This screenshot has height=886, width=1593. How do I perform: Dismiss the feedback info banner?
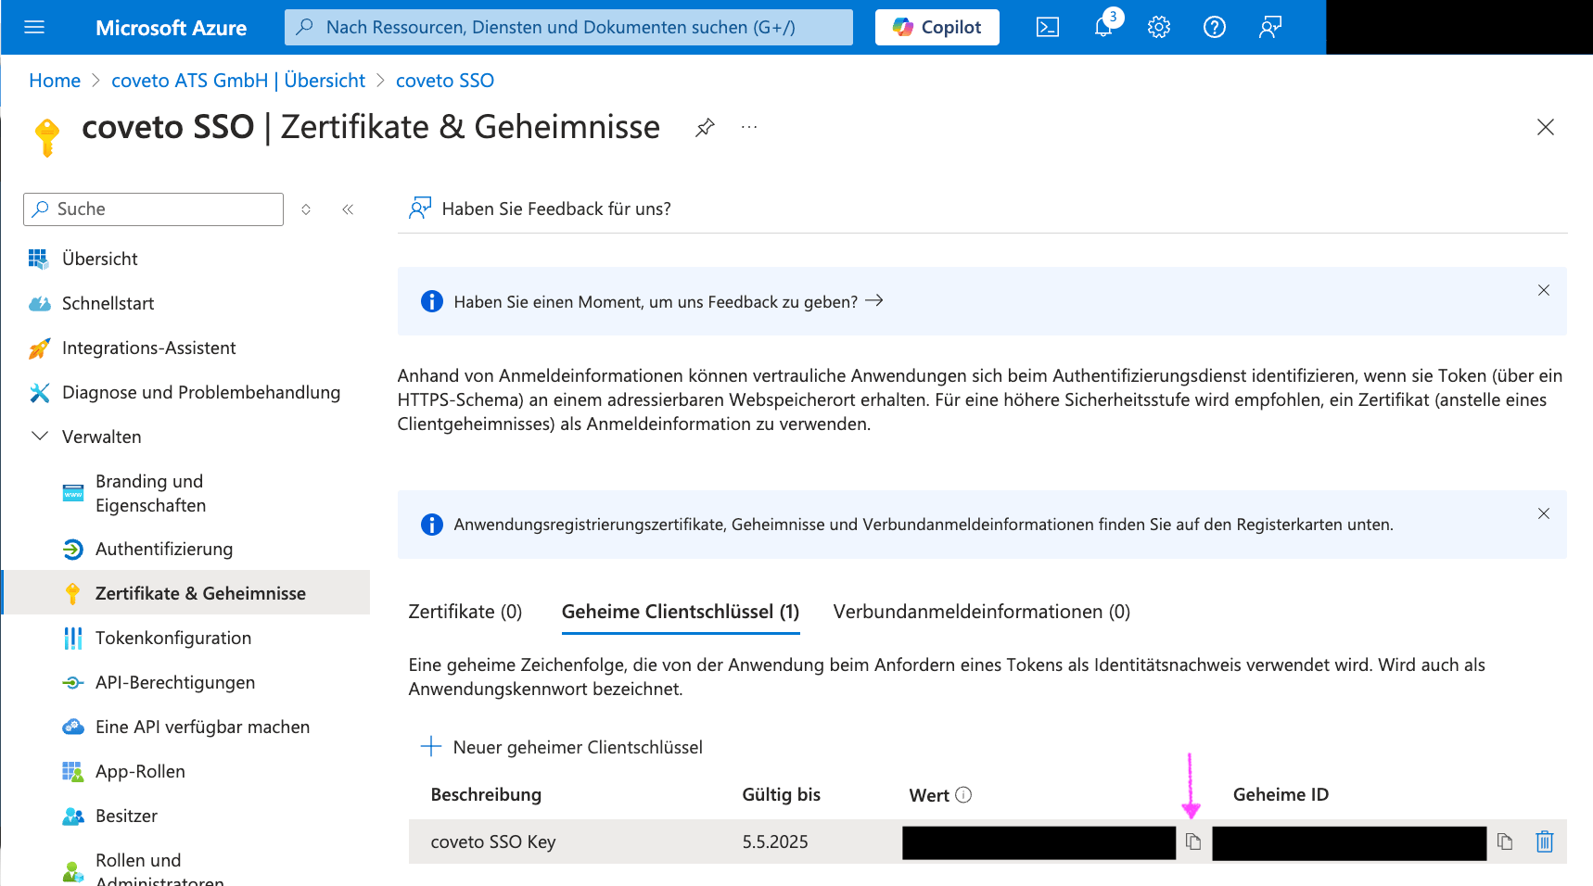tap(1544, 290)
